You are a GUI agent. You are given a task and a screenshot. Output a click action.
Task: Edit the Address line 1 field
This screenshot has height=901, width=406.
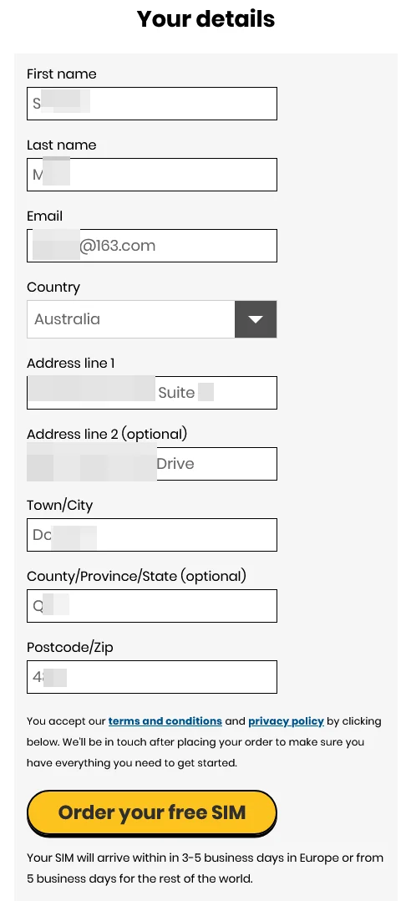click(x=151, y=393)
